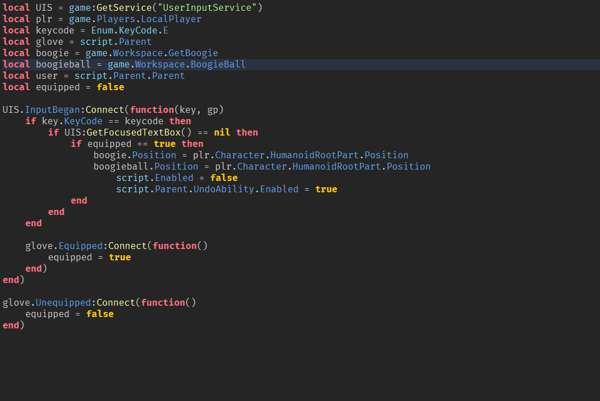
Task: Click Unequipped in glove.Unequipped:Connect
Action: click(x=64, y=303)
